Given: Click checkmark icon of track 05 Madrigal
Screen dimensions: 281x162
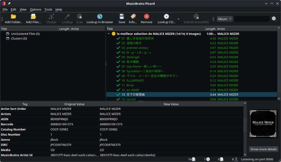Looking at the screenshot, I should click(x=118, y=57).
